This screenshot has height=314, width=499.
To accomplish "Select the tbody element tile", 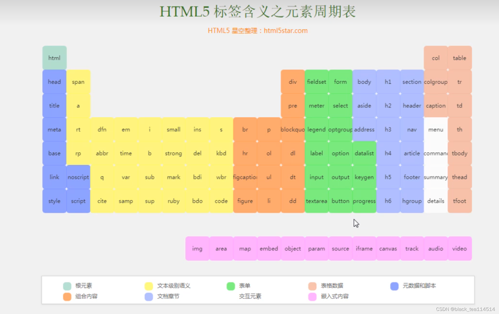I will point(460,153).
